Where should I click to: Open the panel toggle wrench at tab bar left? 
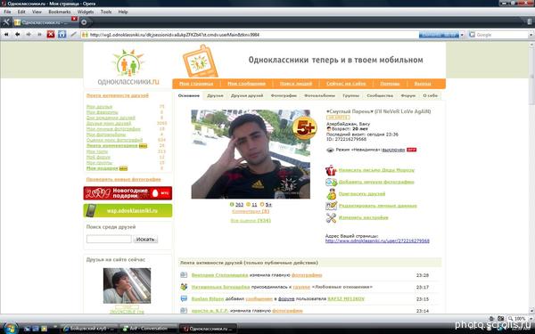6,22
